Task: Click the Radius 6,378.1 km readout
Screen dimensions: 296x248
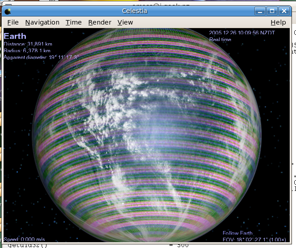Action: [28, 50]
